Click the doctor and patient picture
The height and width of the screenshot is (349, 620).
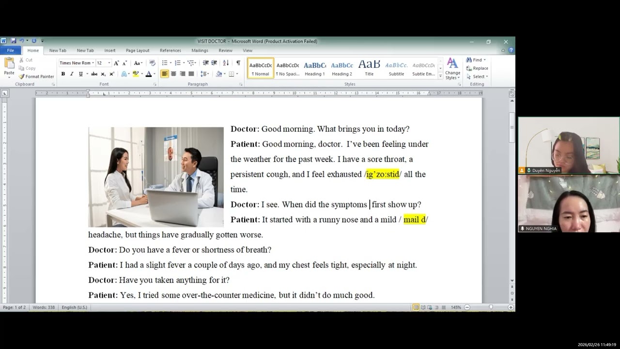156,177
